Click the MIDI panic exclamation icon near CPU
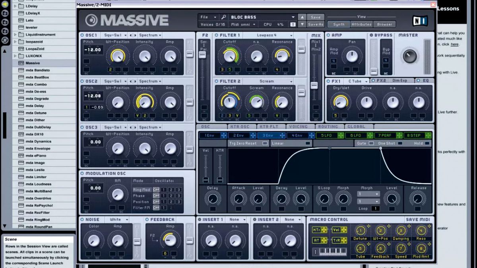This screenshot has width=477, height=268. (x=293, y=24)
